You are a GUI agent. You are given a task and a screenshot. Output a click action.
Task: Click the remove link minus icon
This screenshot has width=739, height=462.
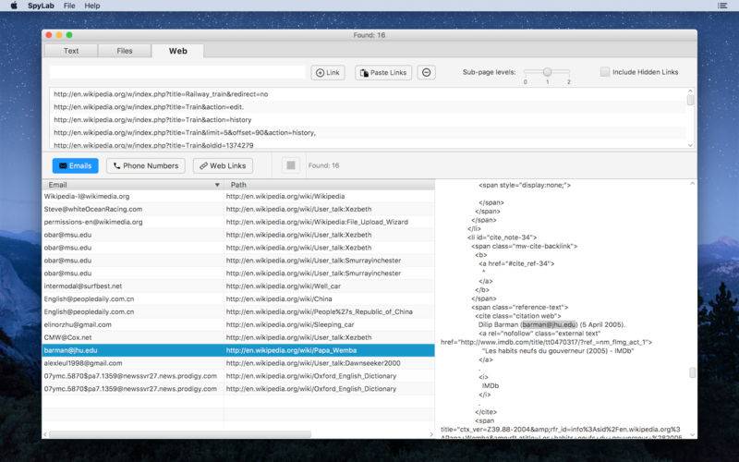(x=426, y=73)
